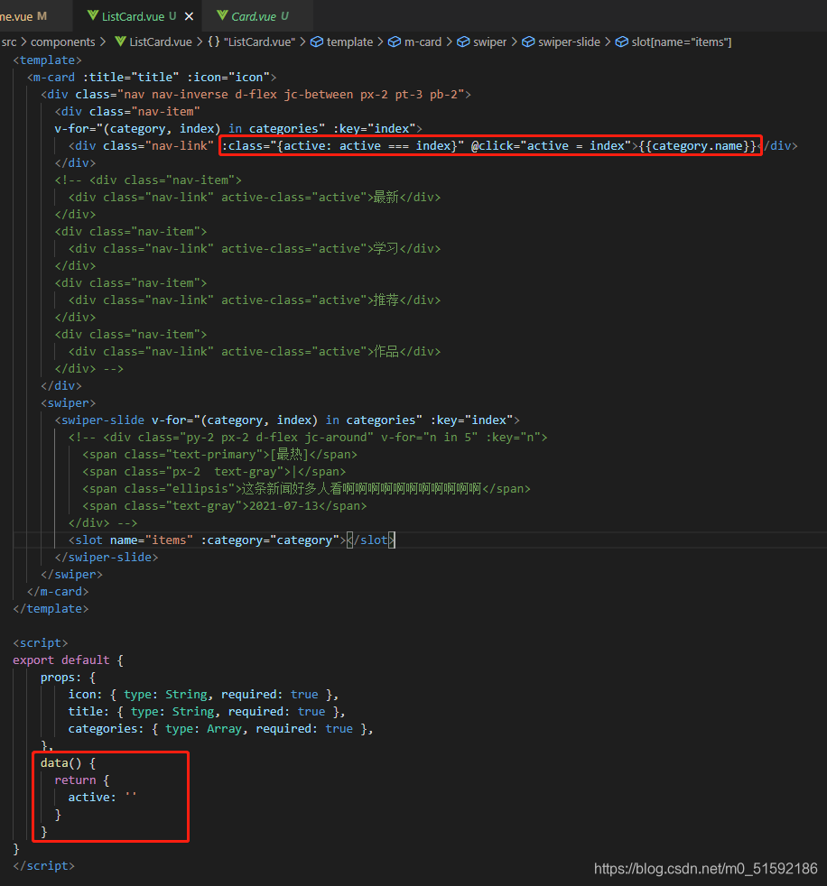
Task: Click the cube icon beside m-card breadcrumb
Action: coord(395,42)
